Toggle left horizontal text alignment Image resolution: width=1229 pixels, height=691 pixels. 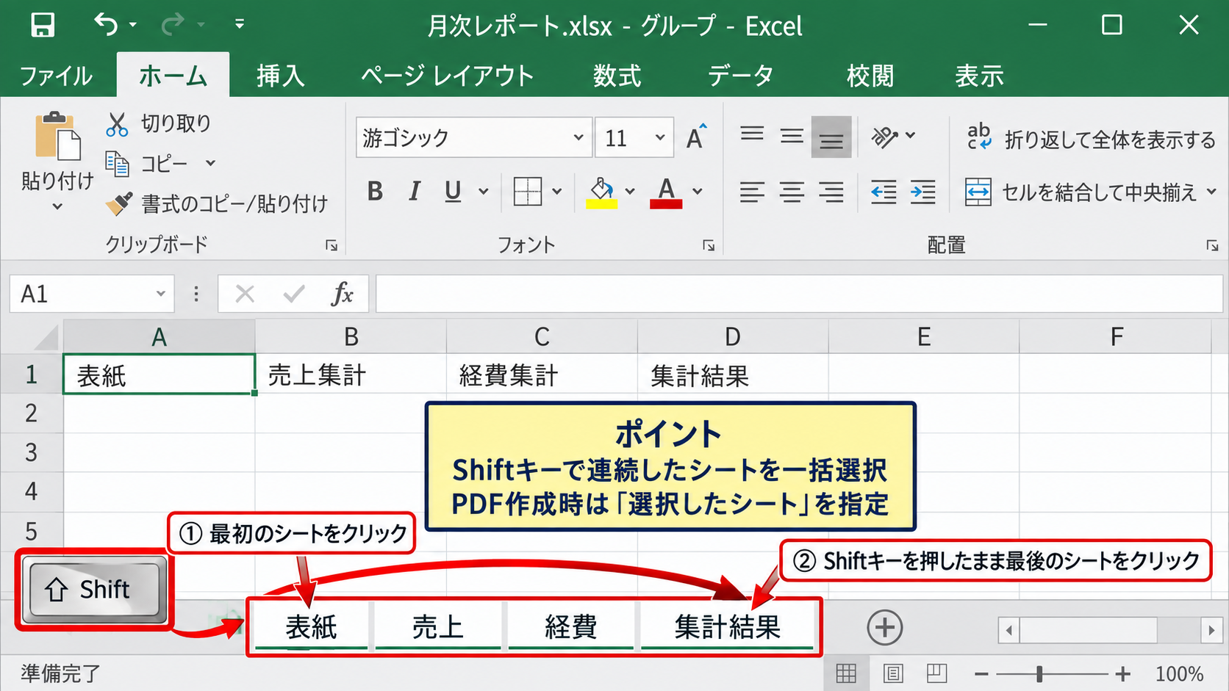[x=752, y=192]
